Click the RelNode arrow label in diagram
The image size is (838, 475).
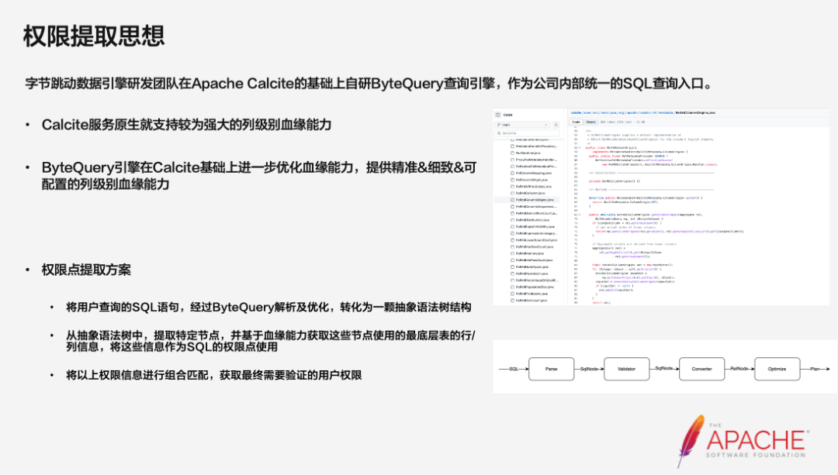pos(739,368)
